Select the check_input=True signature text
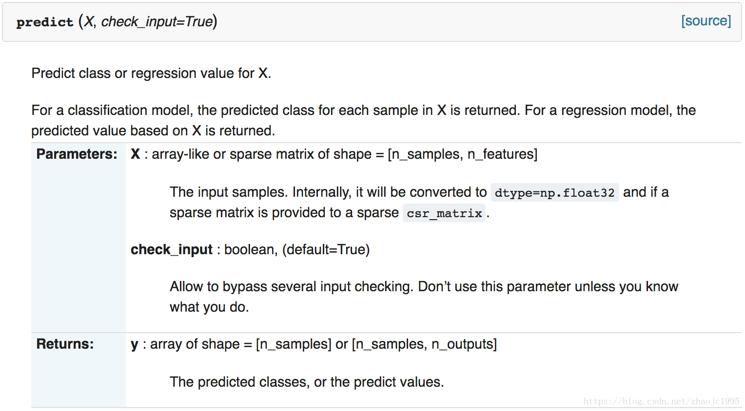This screenshot has height=411, width=745. pyautogui.click(x=157, y=22)
